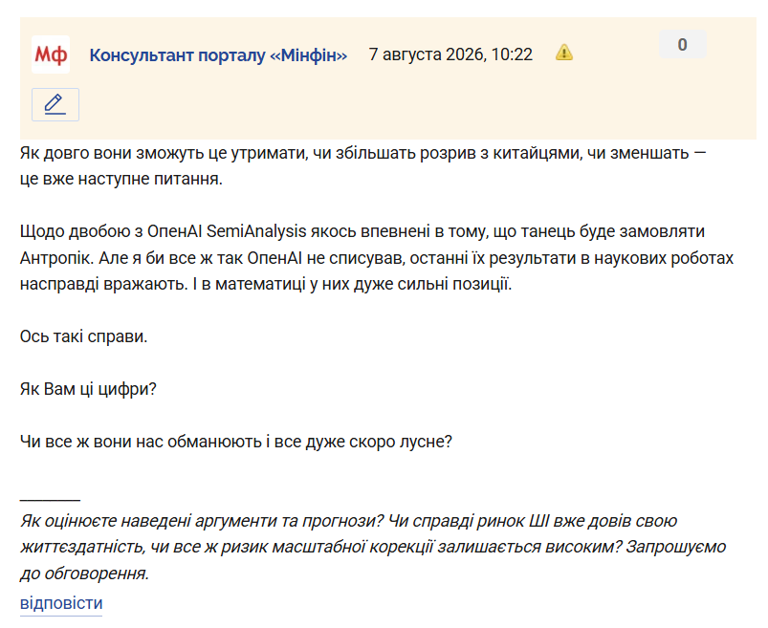The height and width of the screenshot is (628, 768).
Task: Click the paragraph starting with Щодо двобою
Action: [x=377, y=257]
